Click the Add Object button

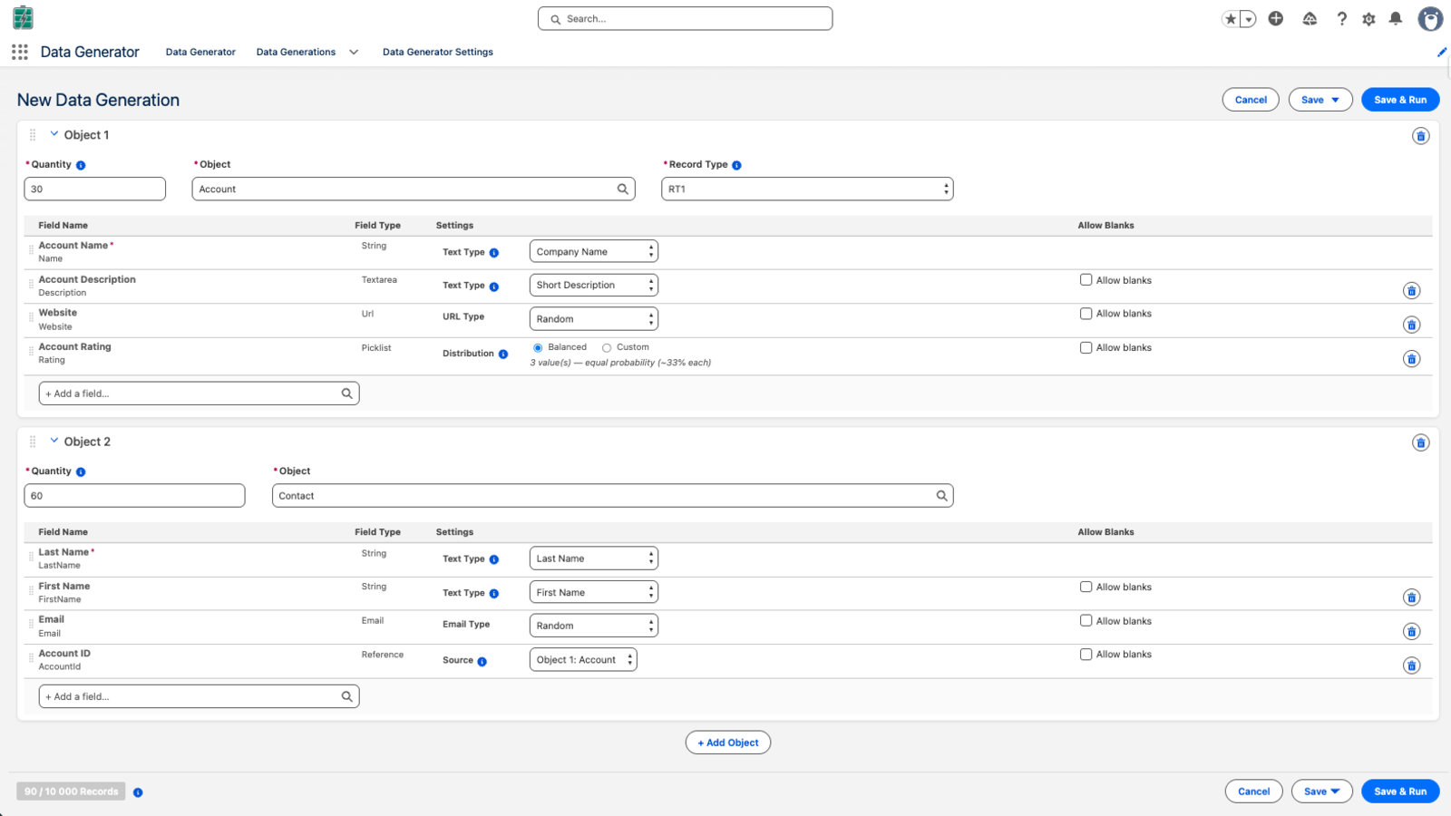(x=728, y=743)
